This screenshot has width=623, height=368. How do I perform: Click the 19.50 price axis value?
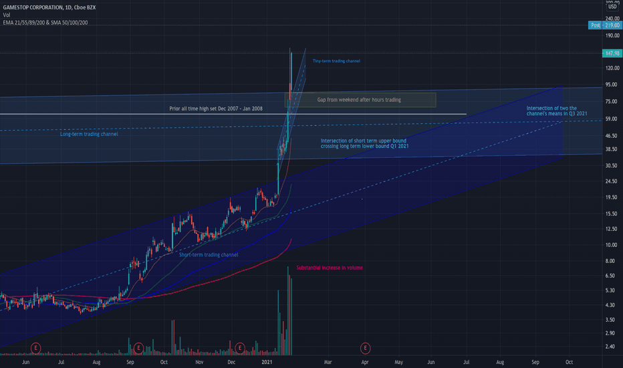tap(611, 197)
